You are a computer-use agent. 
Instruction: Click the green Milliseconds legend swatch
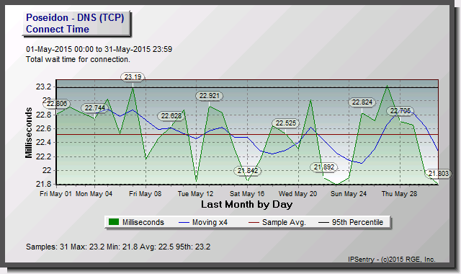(x=114, y=222)
